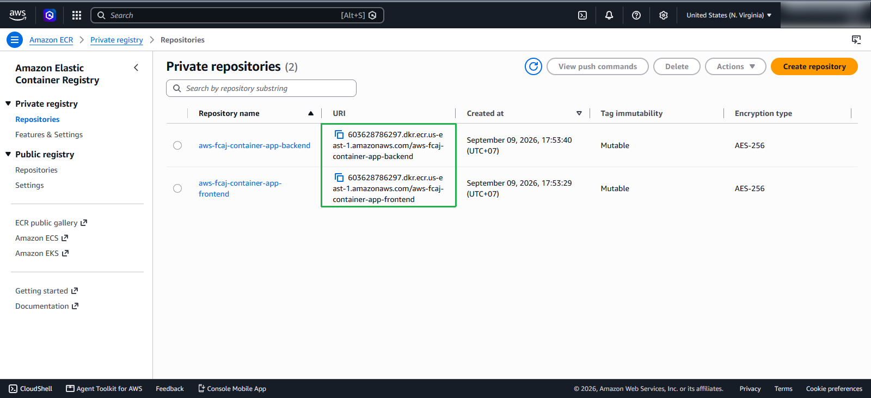871x398 pixels.
Task: Launch CloudShell from the top bar icon
Action: tap(582, 15)
